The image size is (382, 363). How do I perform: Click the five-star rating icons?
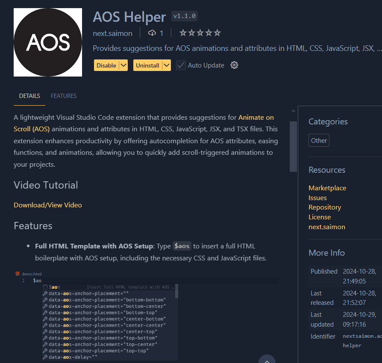(x=200, y=33)
